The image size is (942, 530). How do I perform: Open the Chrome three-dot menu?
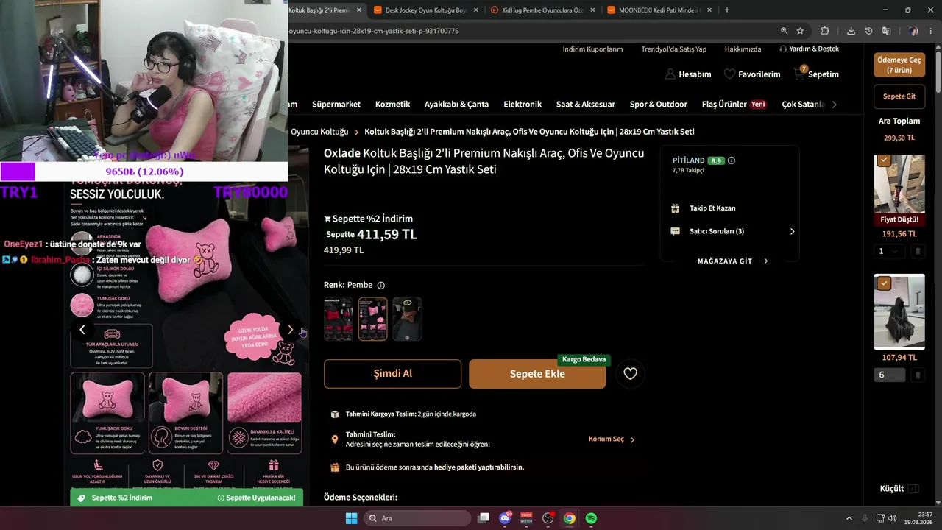(x=931, y=31)
